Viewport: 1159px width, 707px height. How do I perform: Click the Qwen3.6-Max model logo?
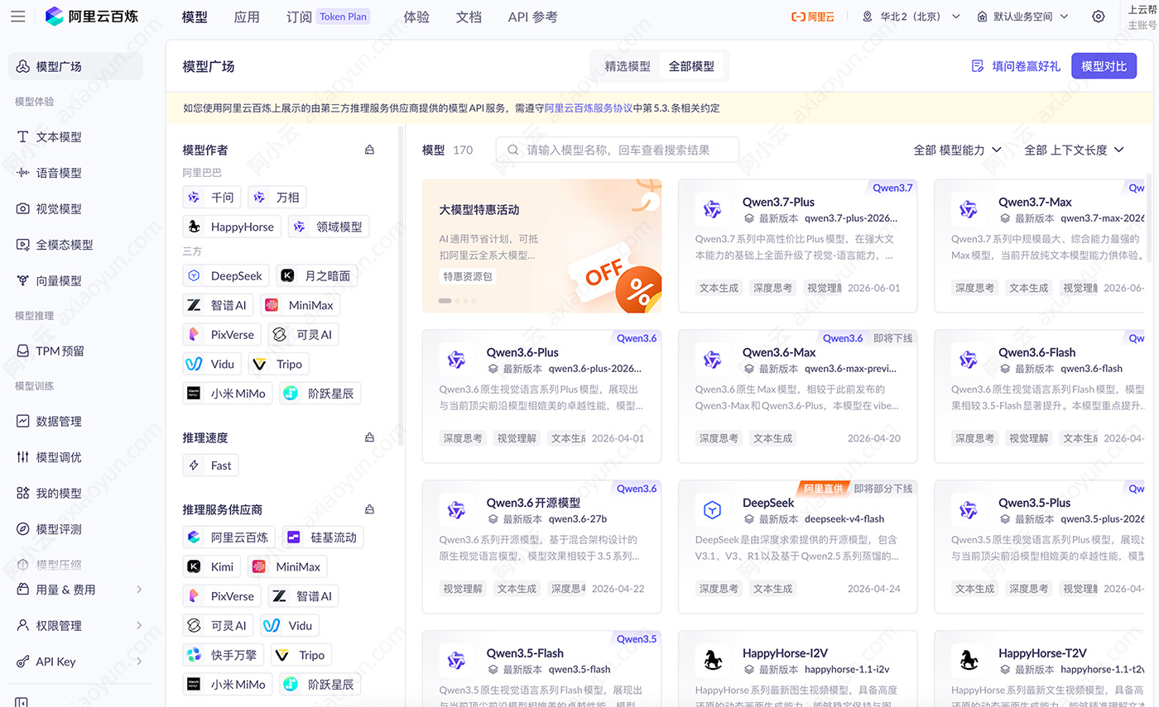coord(712,360)
